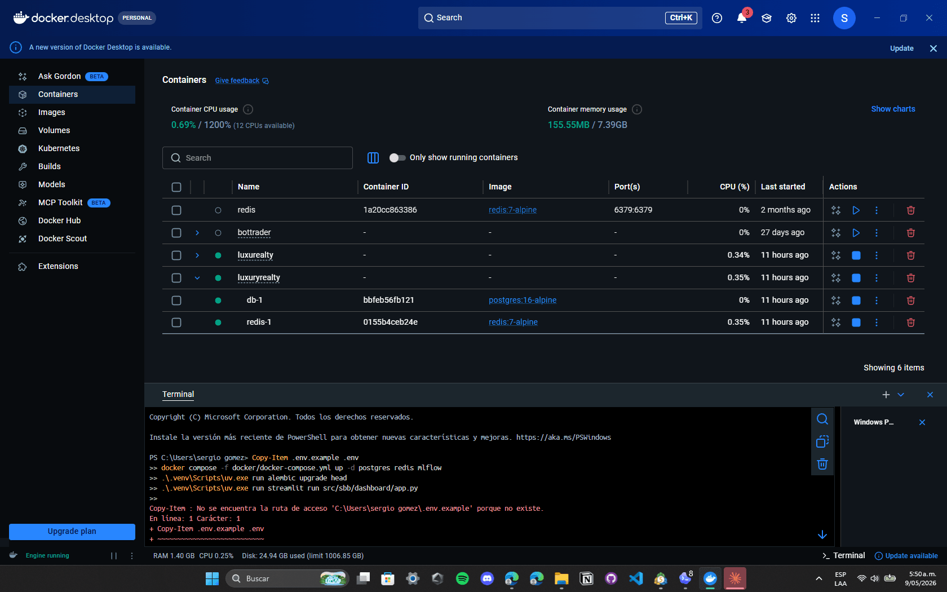This screenshot has width=947, height=592.
Task: Ask Gordon about the redis container
Action: pyautogui.click(x=836, y=210)
